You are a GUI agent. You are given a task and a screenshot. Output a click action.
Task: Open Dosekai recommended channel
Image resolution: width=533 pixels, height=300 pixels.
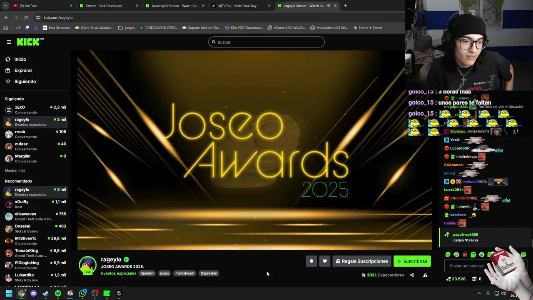coord(35,228)
